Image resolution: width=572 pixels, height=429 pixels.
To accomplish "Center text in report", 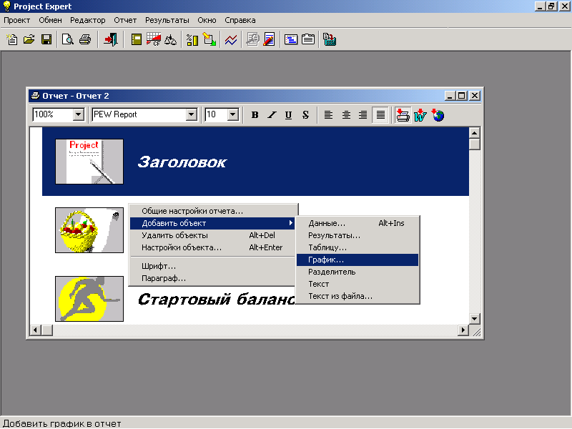I will pyautogui.click(x=346, y=115).
